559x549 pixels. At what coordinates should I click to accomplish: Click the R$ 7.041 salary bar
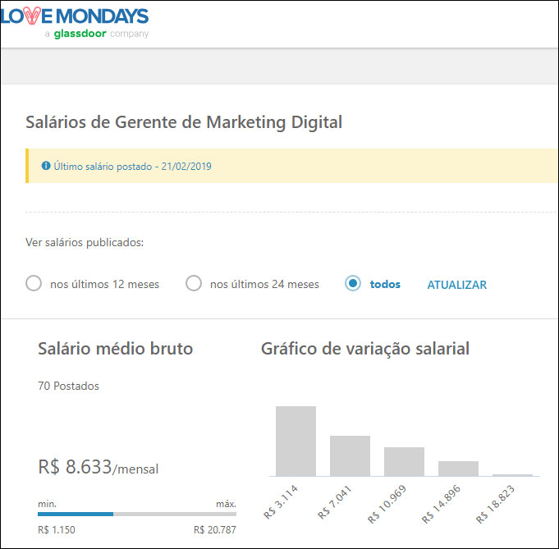350,455
